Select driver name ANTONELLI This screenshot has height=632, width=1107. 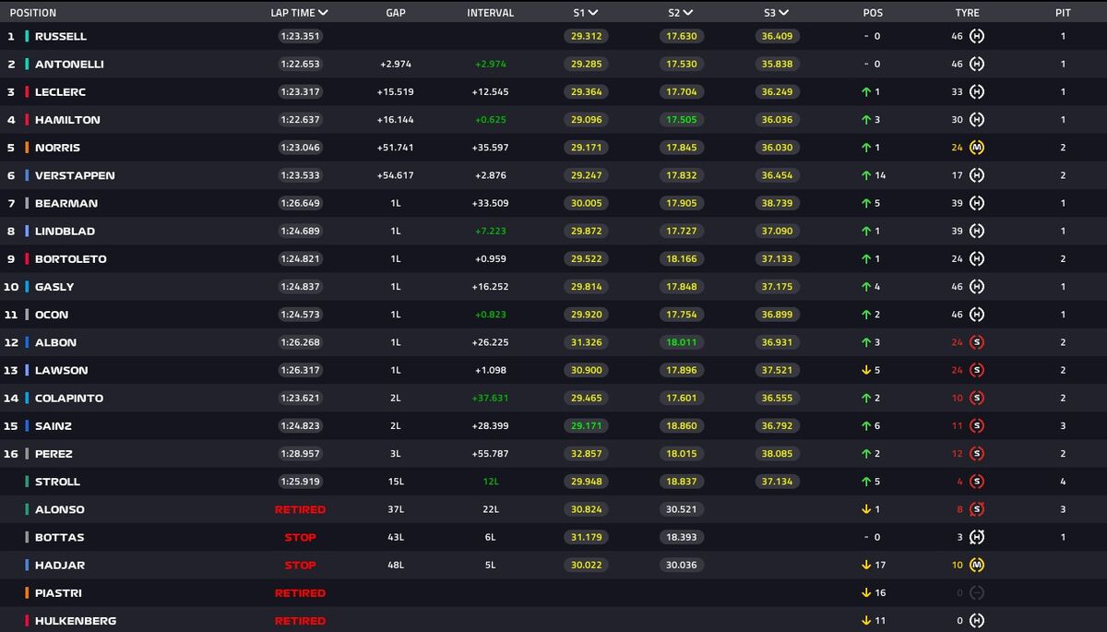[x=69, y=65]
